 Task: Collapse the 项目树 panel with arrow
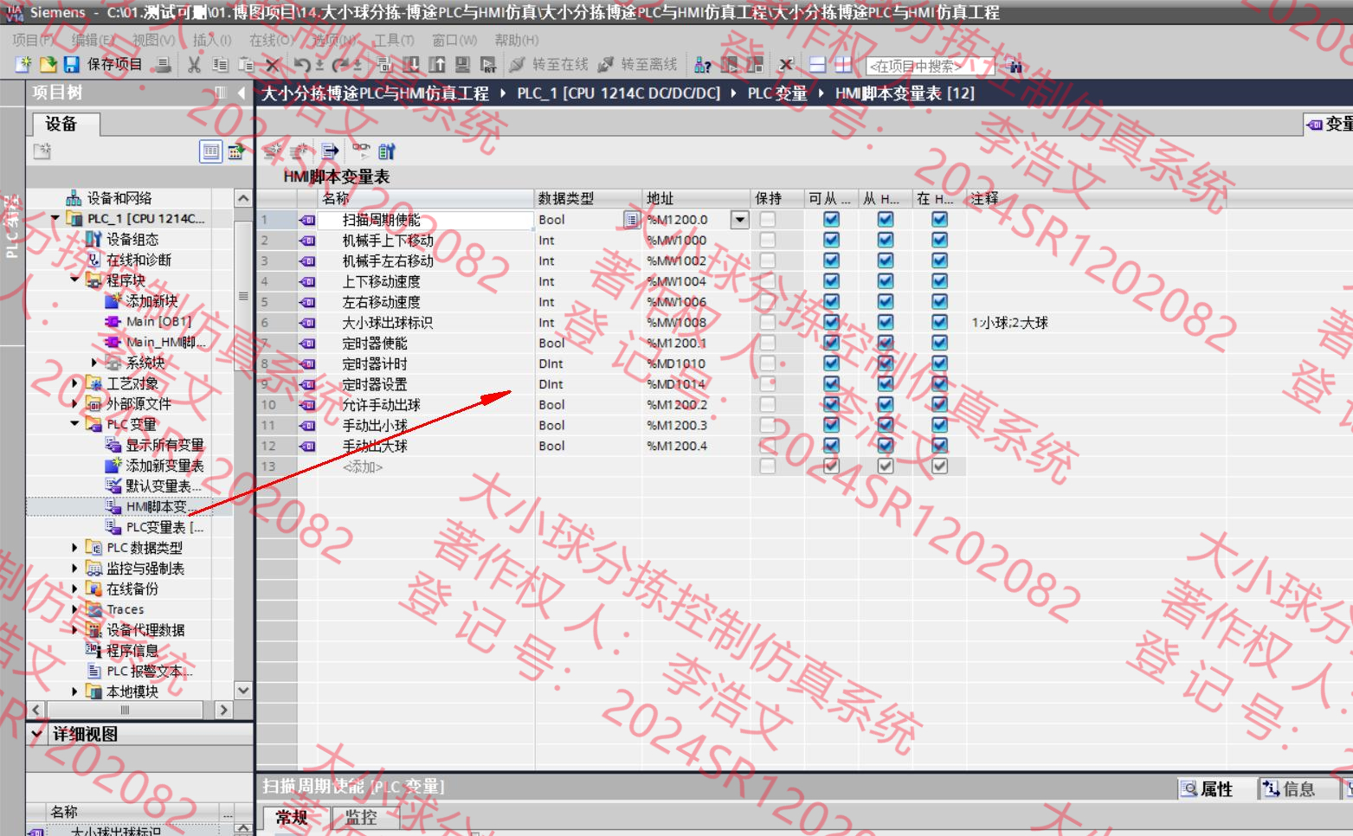pos(242,93)
